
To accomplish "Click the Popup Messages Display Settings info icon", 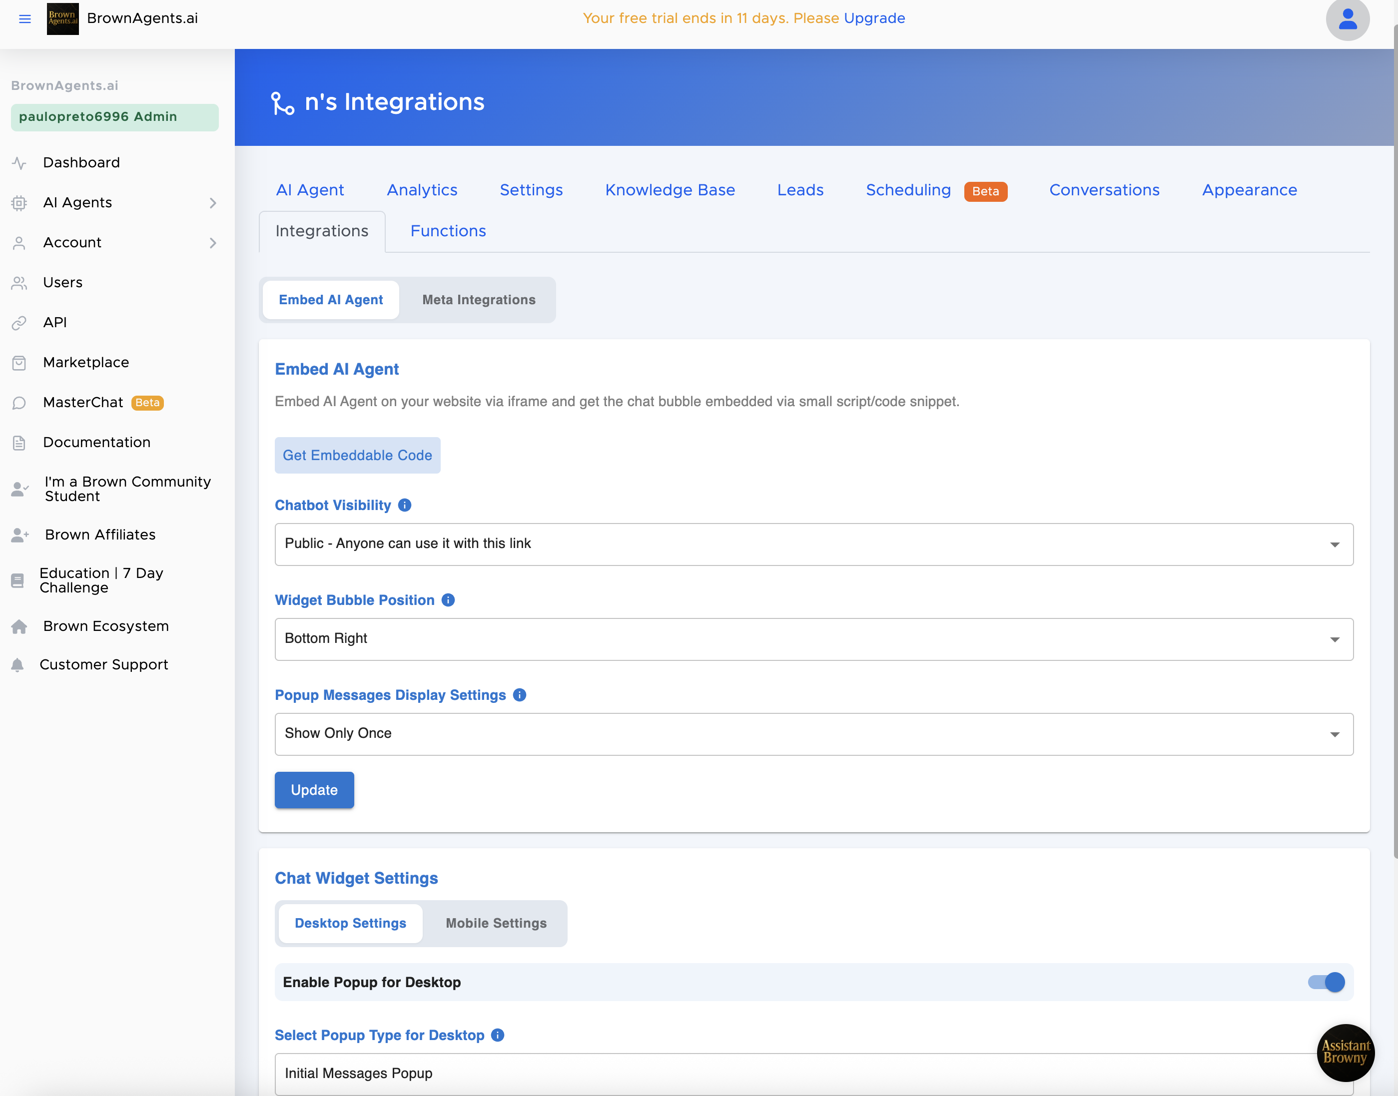I will point(520,695).
